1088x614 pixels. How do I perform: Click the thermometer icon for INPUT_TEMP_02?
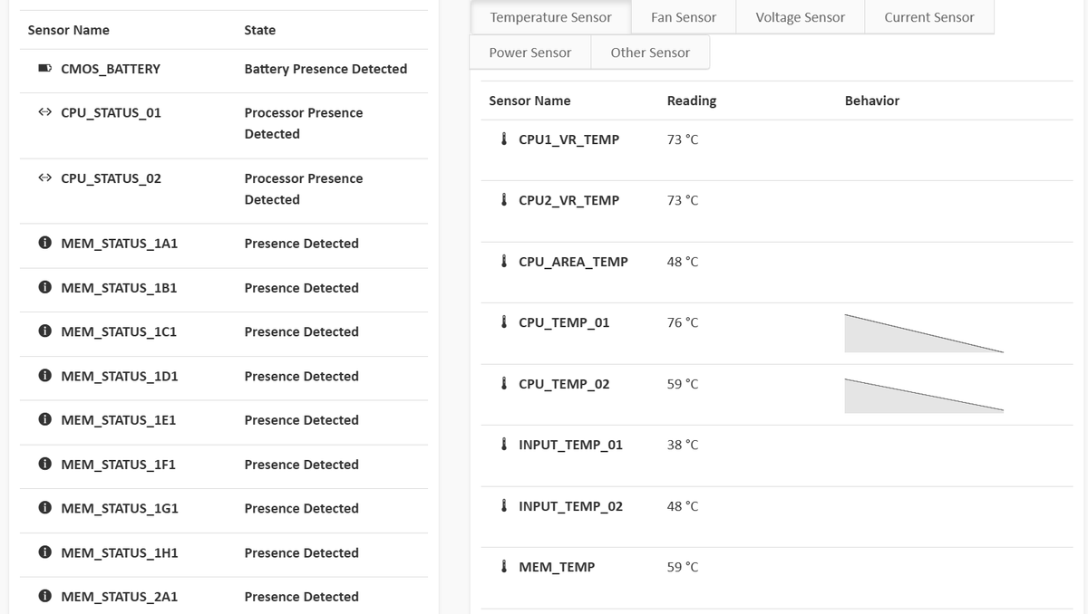503,506
